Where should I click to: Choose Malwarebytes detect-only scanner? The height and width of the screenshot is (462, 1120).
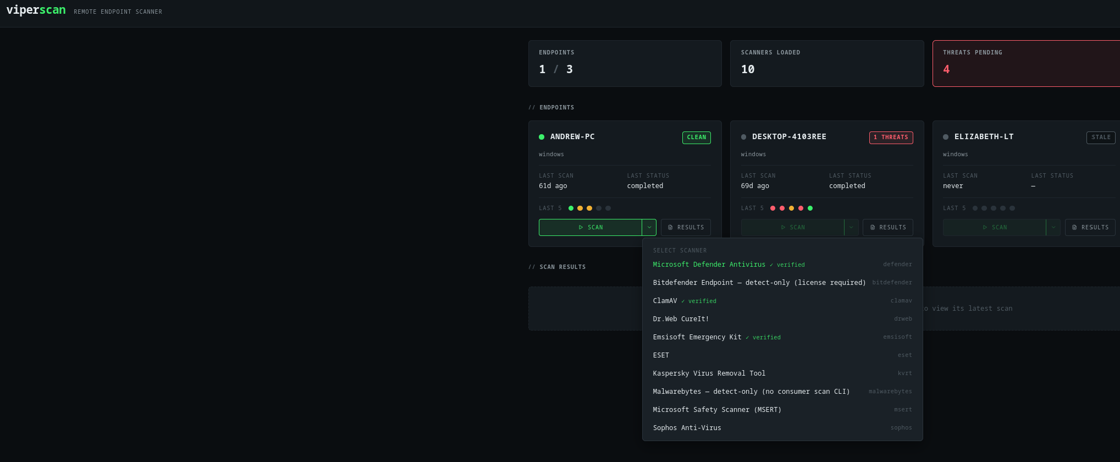click(782, 392)
